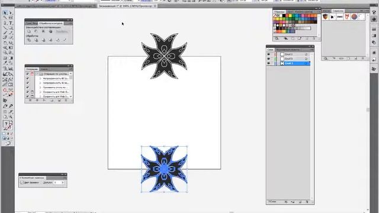
Task: Click the Minus Back pathfinder icon
Action: pos(65,40)
